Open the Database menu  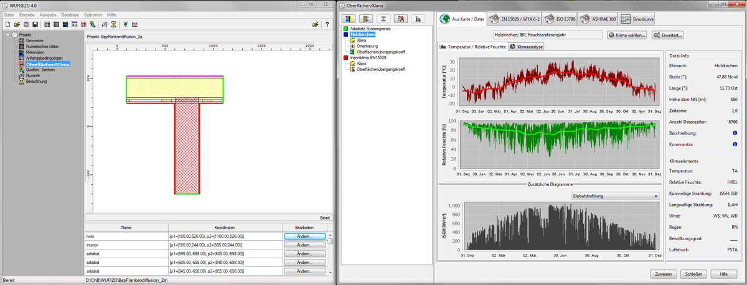click(x=70, y=14)
